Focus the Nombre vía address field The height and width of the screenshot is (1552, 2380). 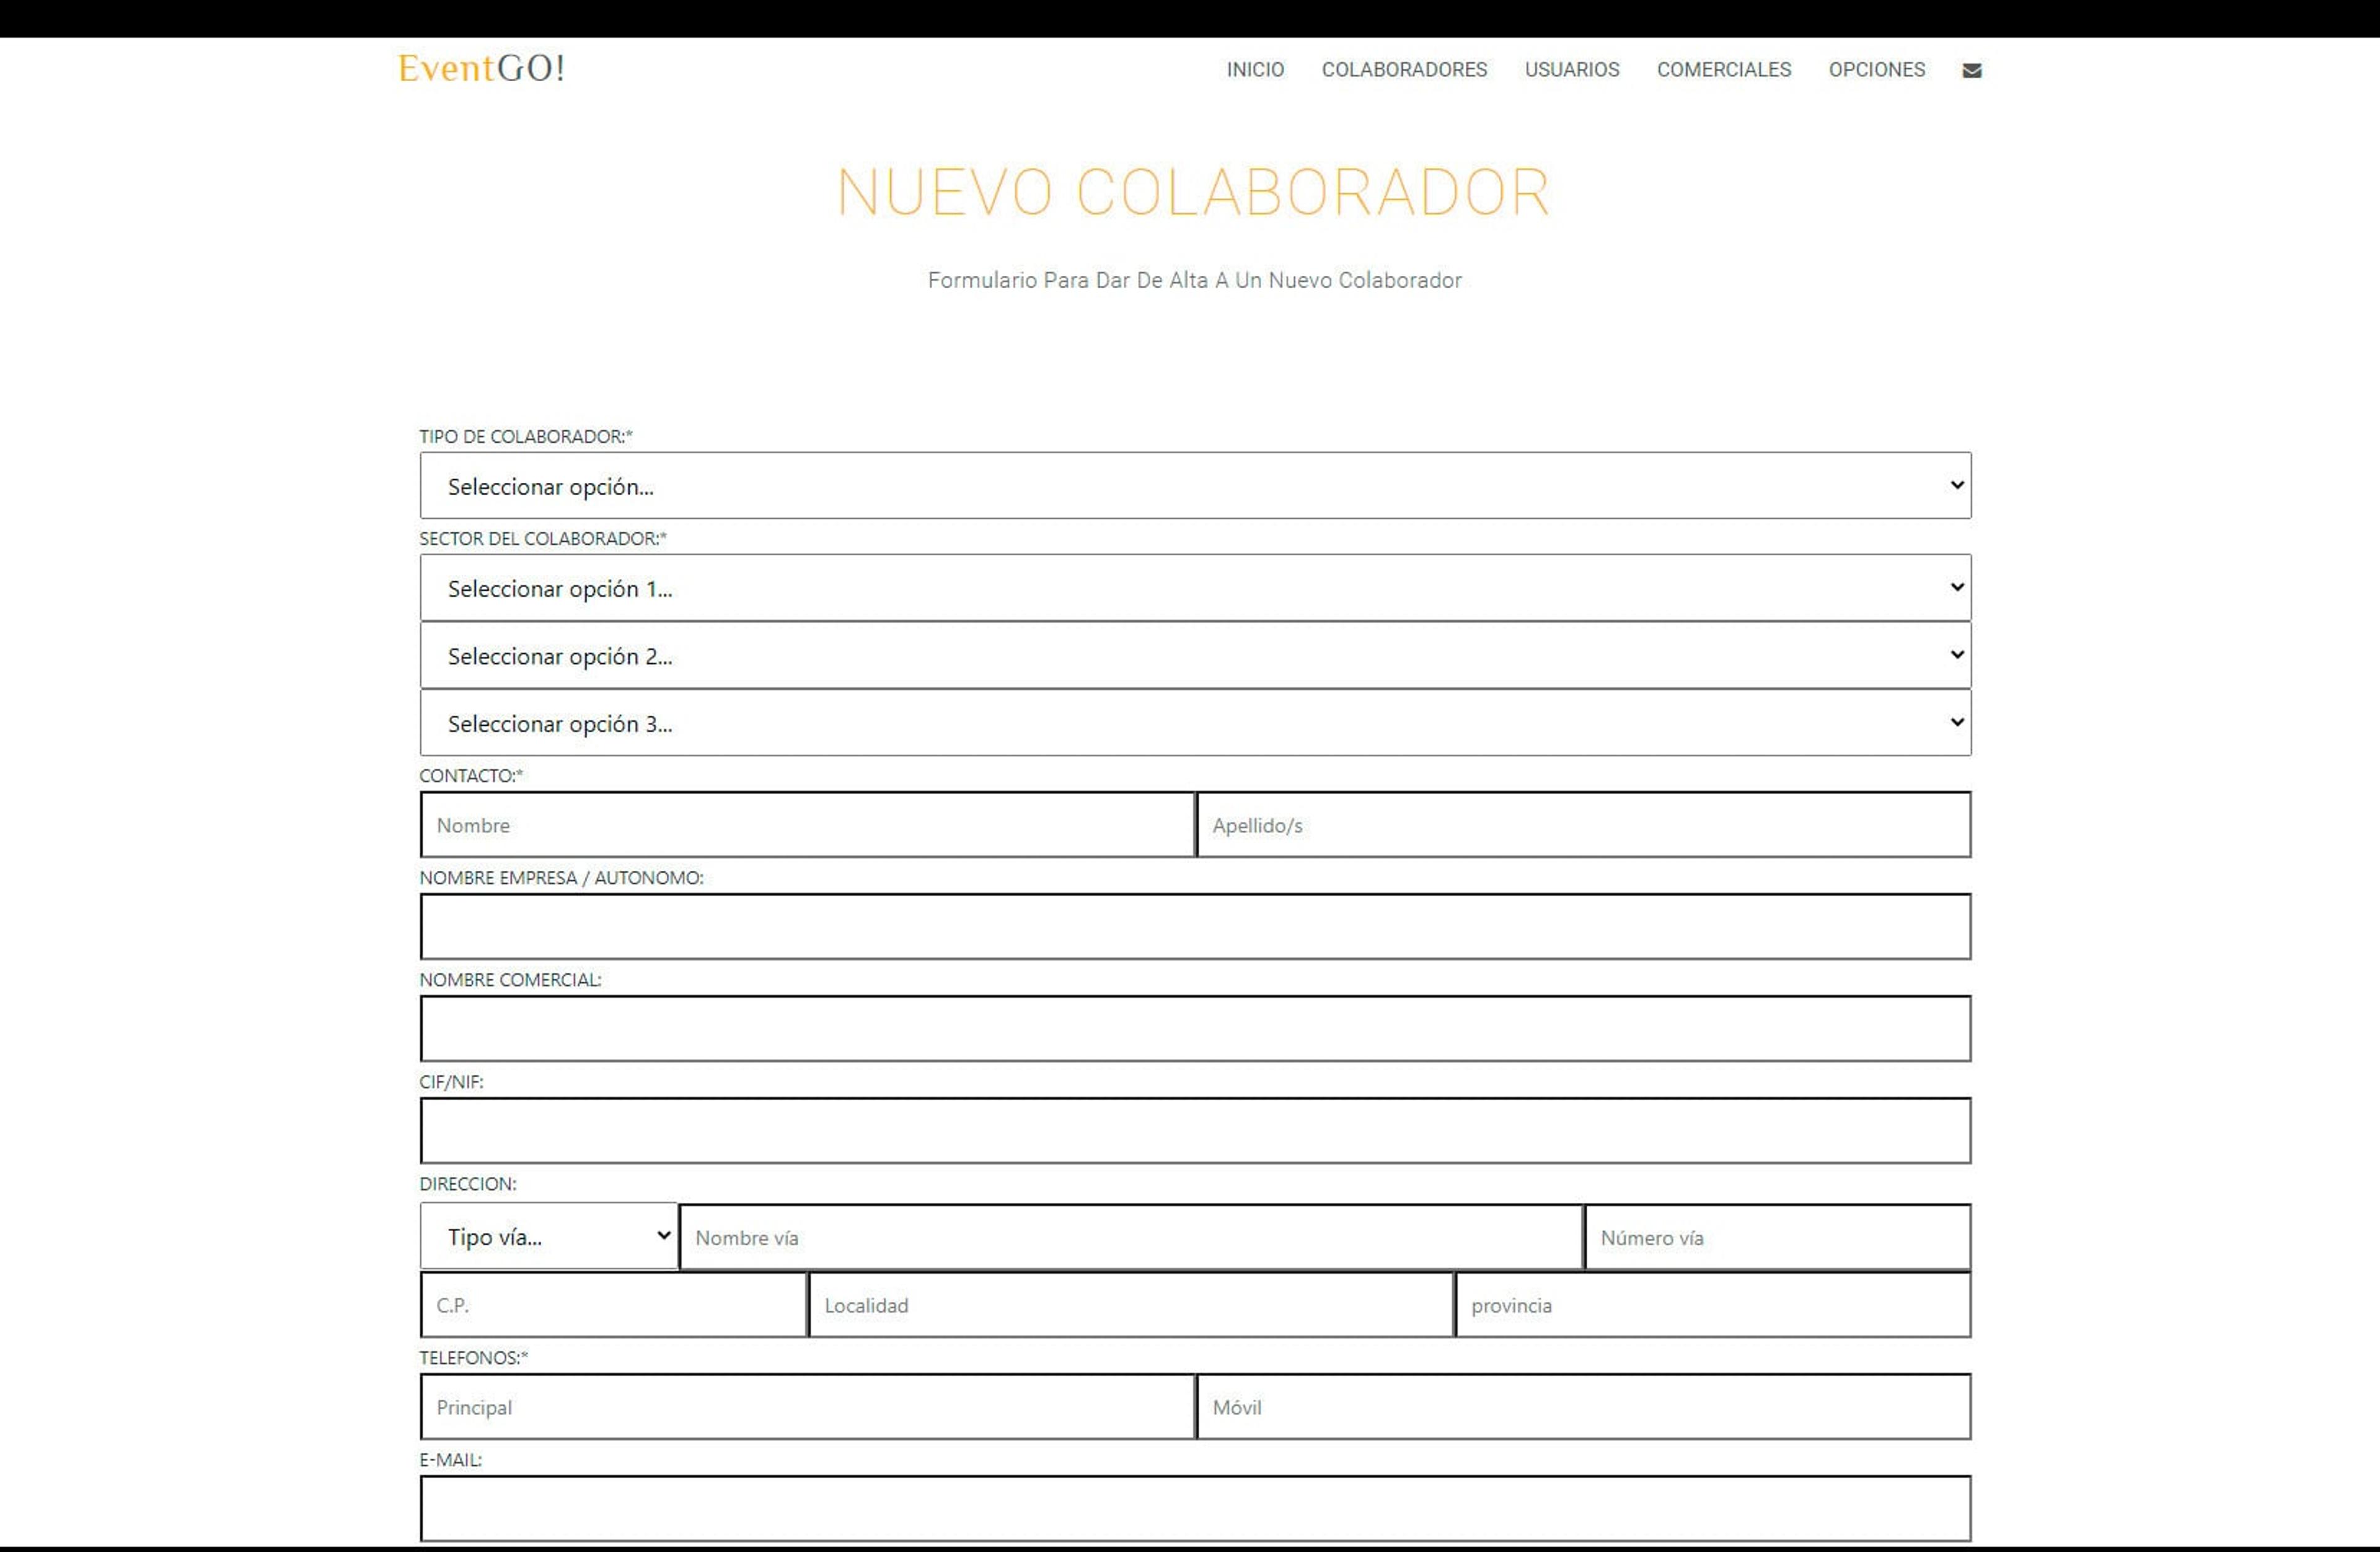(x=1131, y=1237)
